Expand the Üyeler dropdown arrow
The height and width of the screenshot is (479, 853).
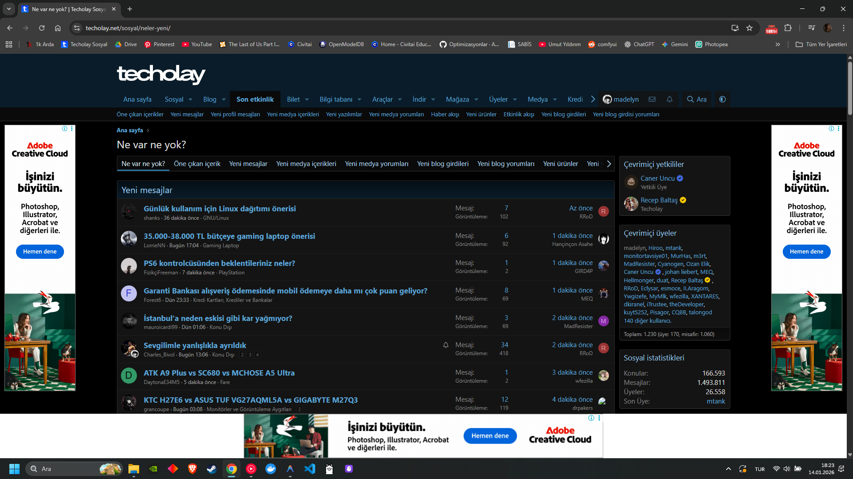(x=515, y=99)
